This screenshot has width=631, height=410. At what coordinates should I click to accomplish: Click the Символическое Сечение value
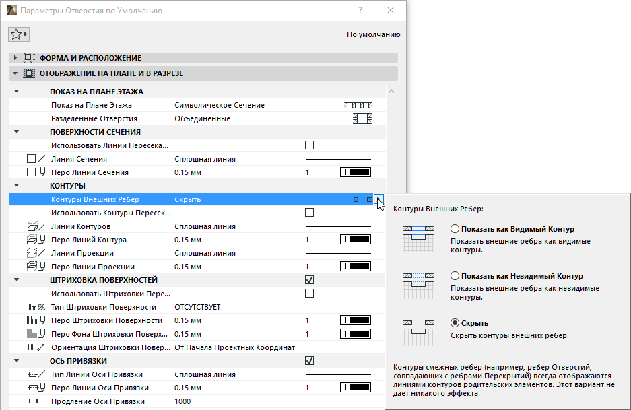point(220,106)
